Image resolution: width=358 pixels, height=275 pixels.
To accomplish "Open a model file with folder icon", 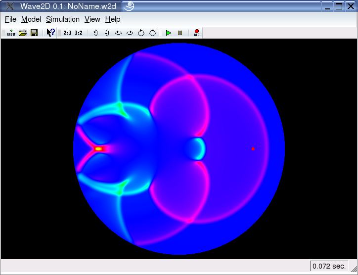I will click(22, 33).
